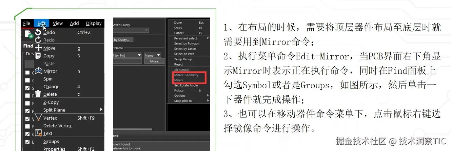Toggle the unchecked checkbox beside letter G

pos(27,72)
